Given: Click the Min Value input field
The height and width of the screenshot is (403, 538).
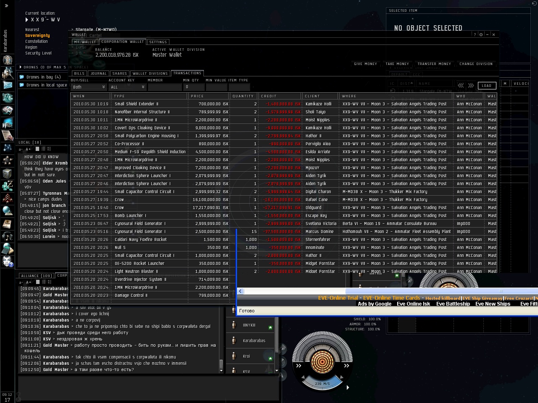Looking at the screenshot, I should (x=216, y=87).
